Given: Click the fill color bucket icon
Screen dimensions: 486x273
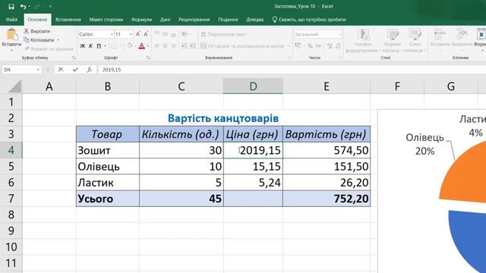Looking at the screenshot, I should click(x=130, y=46).
